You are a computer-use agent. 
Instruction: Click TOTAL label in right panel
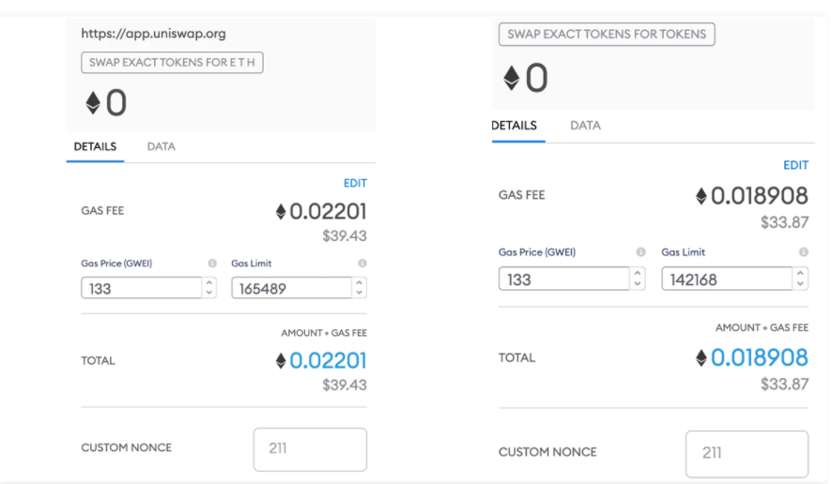pyautogui.click(x=516, y=358)
